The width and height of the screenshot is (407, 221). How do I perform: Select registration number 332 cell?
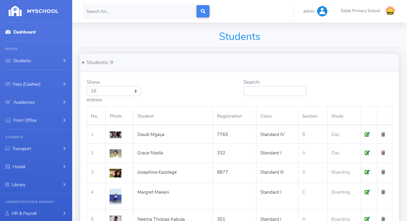click(235, 153)
